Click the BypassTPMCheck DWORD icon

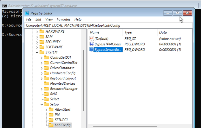click(x=92, y=44)
